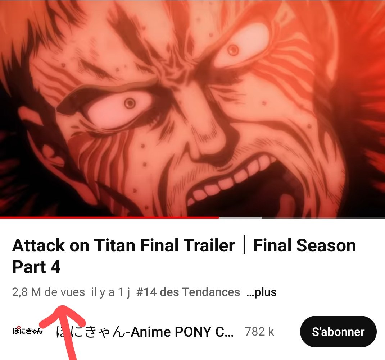Viewport: 385px width, 360px height.
Task: Click the S'abonner subscribe button
Action: [338, 332]
